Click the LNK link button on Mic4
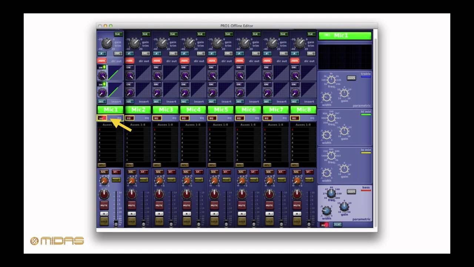 200,53
